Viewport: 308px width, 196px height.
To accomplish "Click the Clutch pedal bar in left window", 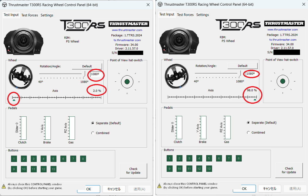I will tap(23, 128).
